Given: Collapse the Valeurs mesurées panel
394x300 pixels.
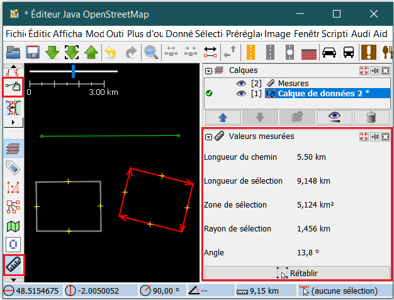Looking at the screenshot, I should pos(208,137).
